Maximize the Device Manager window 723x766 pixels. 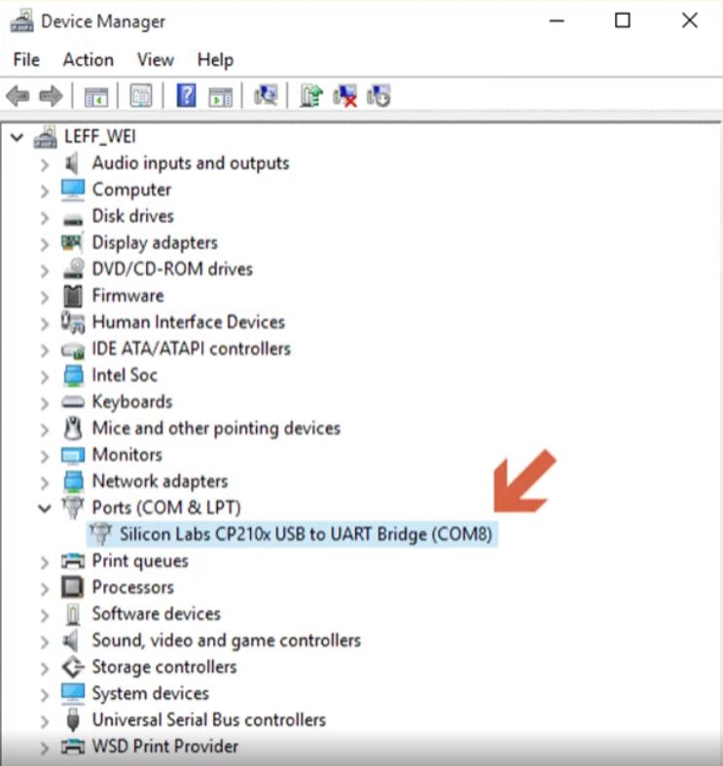click(622, 20)
